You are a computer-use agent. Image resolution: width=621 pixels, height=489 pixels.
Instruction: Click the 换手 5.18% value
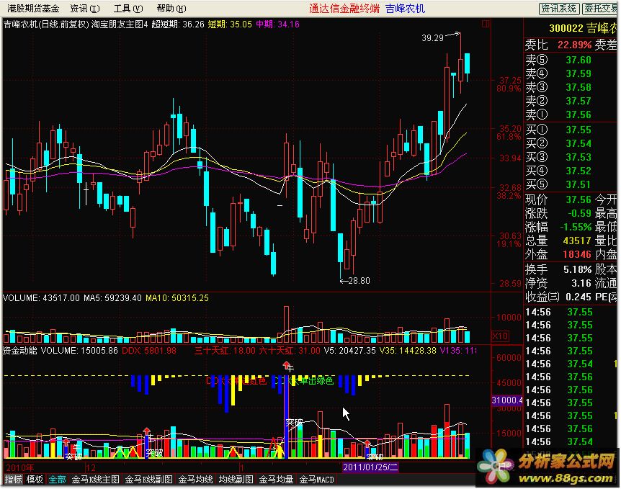578,269
